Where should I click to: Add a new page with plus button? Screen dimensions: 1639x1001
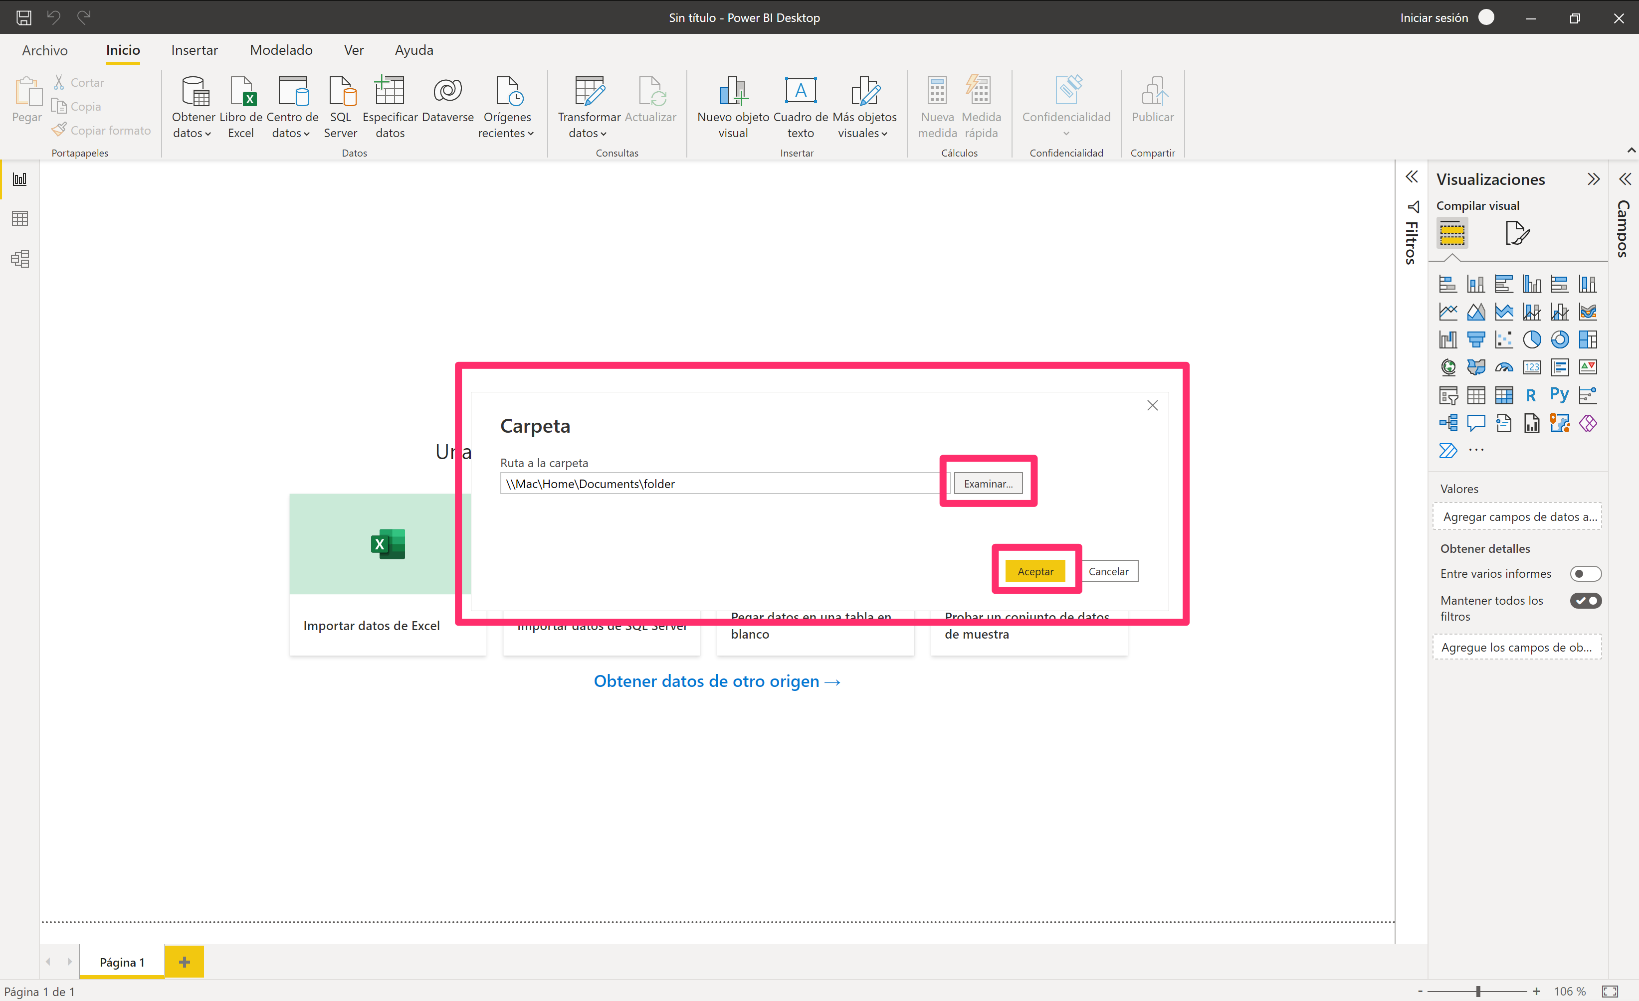tap(184, 962)
